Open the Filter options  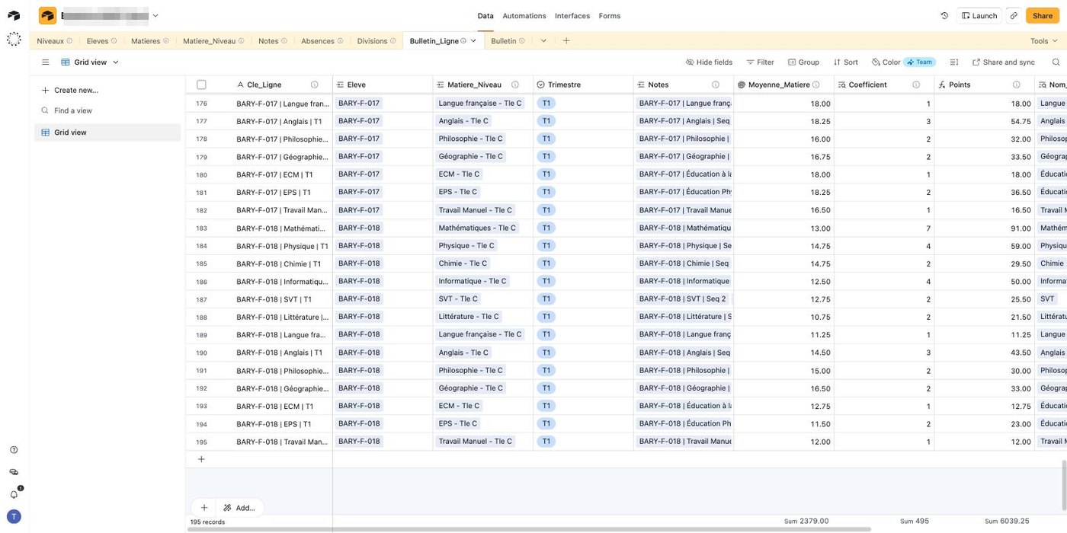760,62
